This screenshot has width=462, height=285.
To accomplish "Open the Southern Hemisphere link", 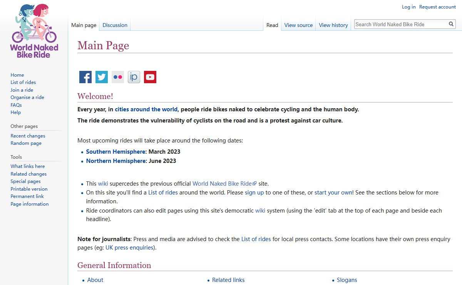I will point(116,152).
